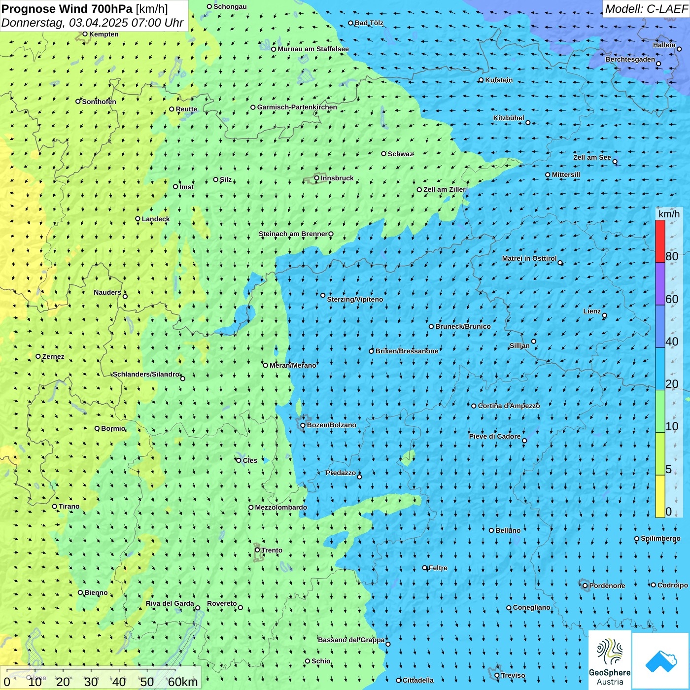The width and height of the screenshot is (690, 690).
Task: Click the 'Sonthofen' label
Action: tap(99, 102)
